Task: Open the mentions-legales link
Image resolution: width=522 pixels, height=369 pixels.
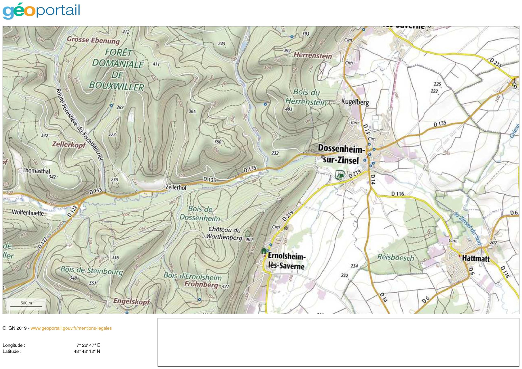Action: coord(71,328)
